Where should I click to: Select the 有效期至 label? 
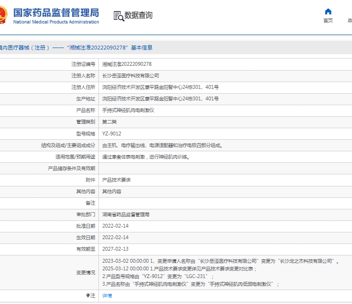click(x=86, y=249)
